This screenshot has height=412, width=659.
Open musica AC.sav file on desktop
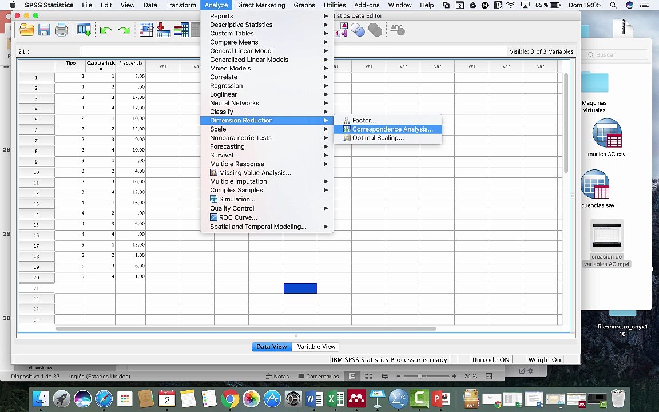tap(606, 134)
